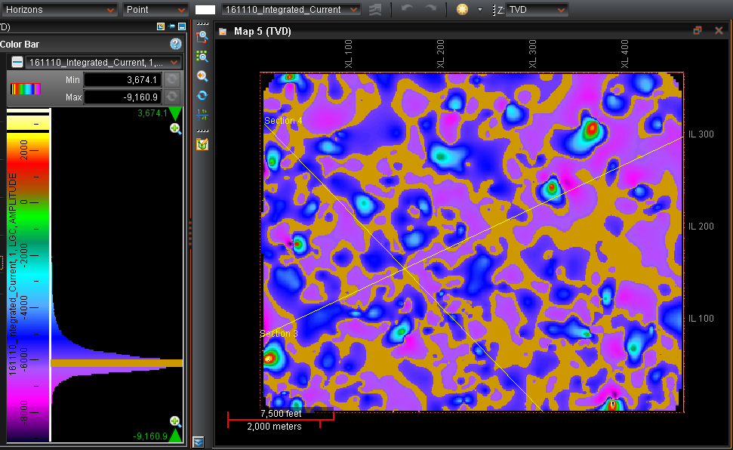Expand arrow next to sunburst icon
The image size is (733, 450).
479,9
